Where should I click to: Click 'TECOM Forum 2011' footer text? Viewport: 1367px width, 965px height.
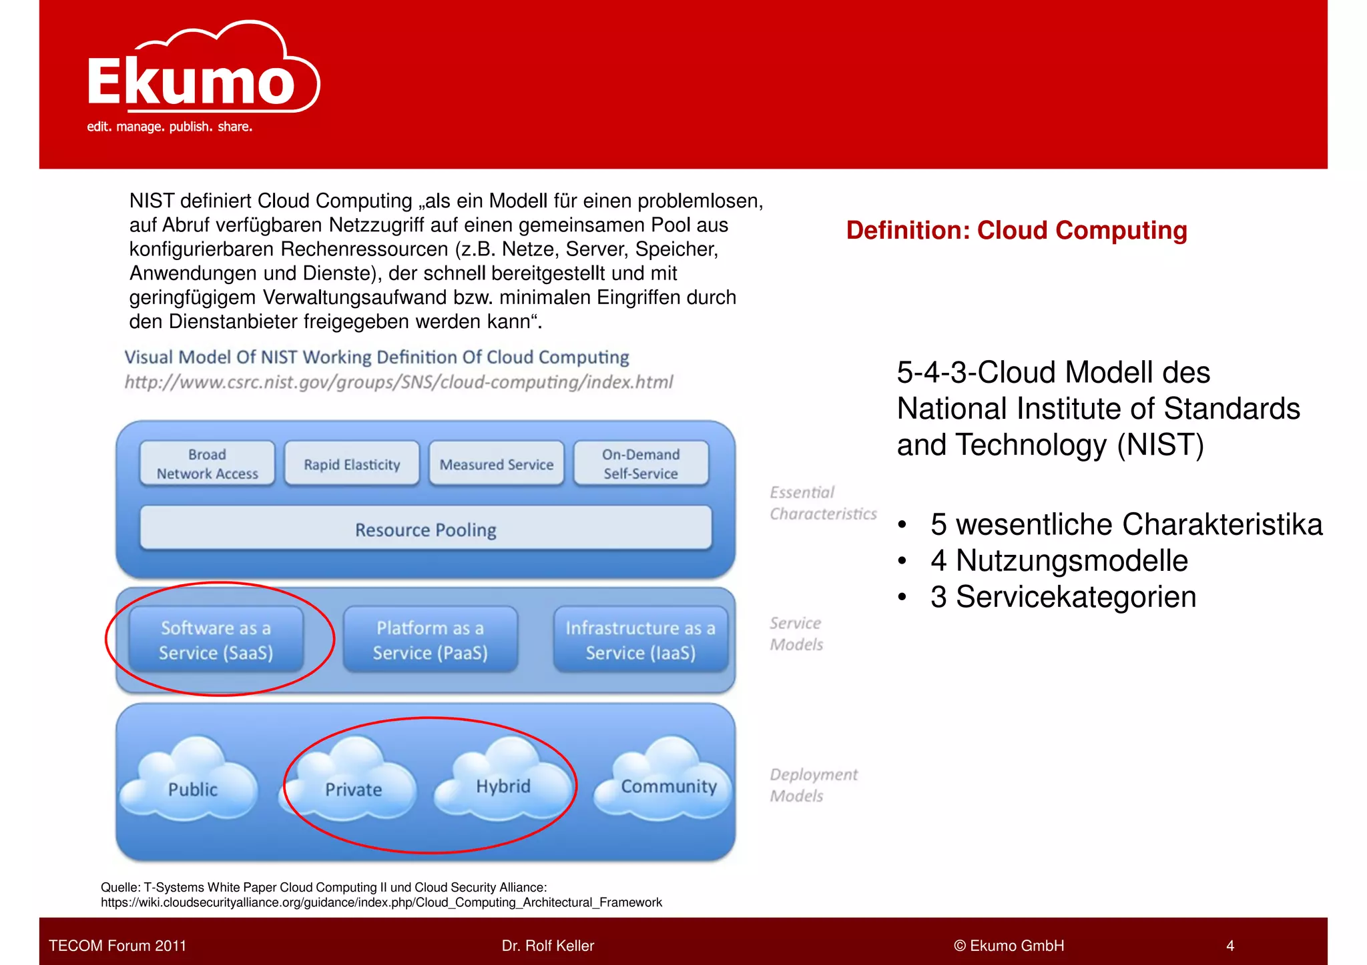click(117, 946)
